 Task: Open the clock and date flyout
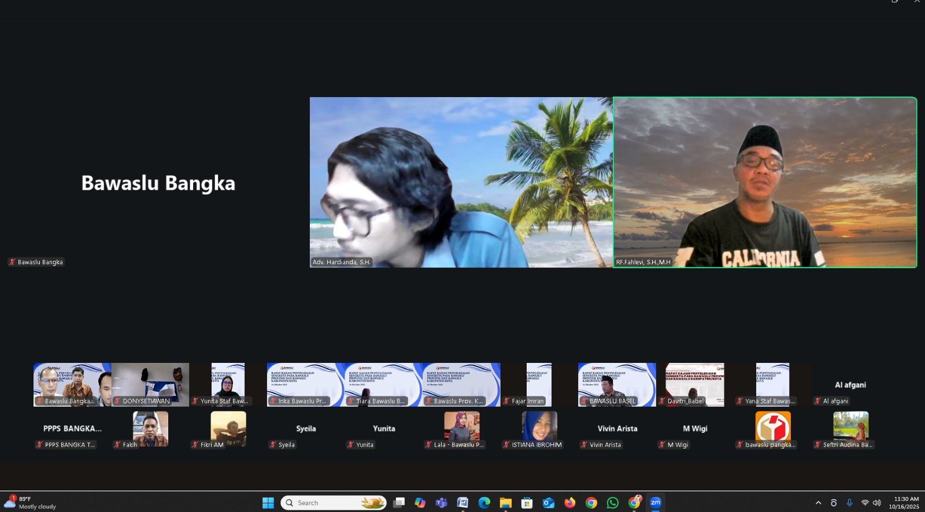[905, 503]
